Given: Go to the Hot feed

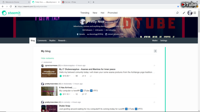Looking at the screenshot, I should (102, 13).
